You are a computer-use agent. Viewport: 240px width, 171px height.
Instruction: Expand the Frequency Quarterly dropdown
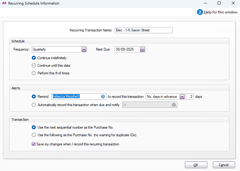pyautogui.click(x=84, y=49)
